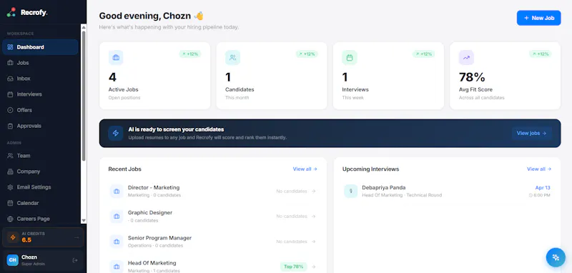Image resolution: width=572 pixels, height=273 pixels.
Task: Click the Active Jobs briefcase icon
Action: tap(116, 58)
